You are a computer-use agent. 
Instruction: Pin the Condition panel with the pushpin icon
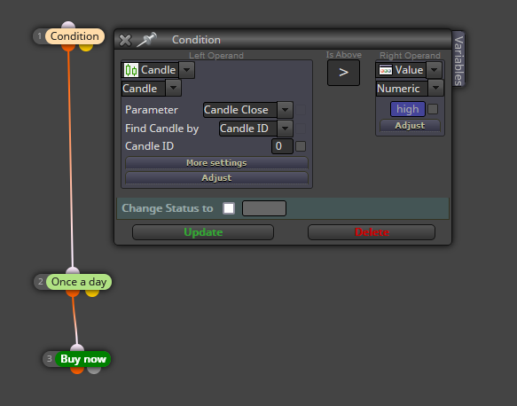coord(146,40)
